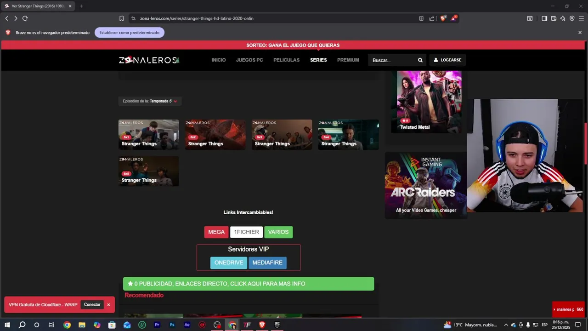Bookmark this page using the bookmark icon
This screenshot has width=588, height=331.
[x=121, y=18]
